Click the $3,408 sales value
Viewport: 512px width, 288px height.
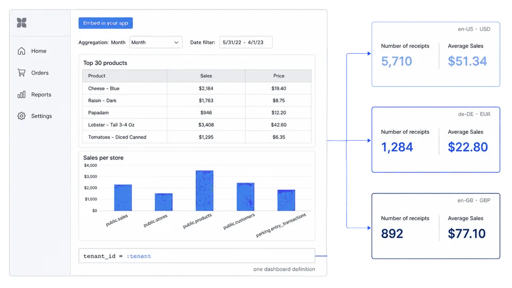(x=206, y=125)
